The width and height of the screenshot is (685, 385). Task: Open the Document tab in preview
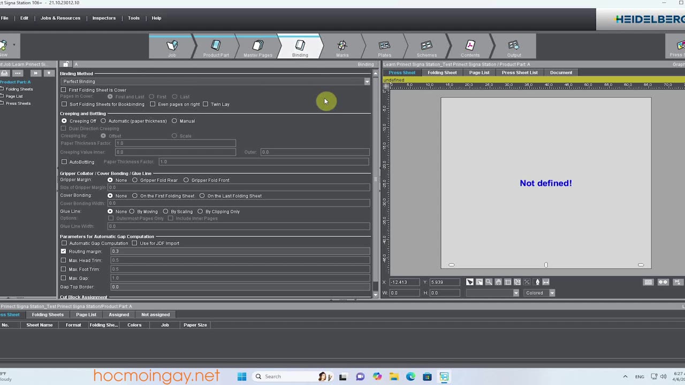561,73
